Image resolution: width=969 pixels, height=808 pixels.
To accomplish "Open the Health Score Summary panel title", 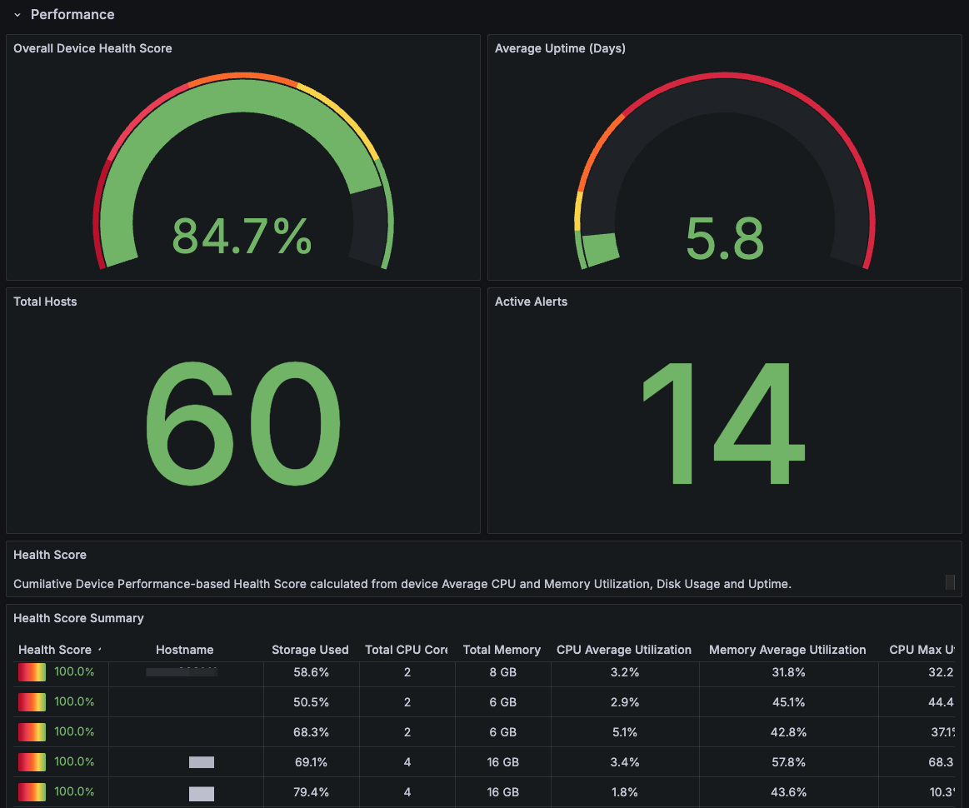I will pos(78,618).
